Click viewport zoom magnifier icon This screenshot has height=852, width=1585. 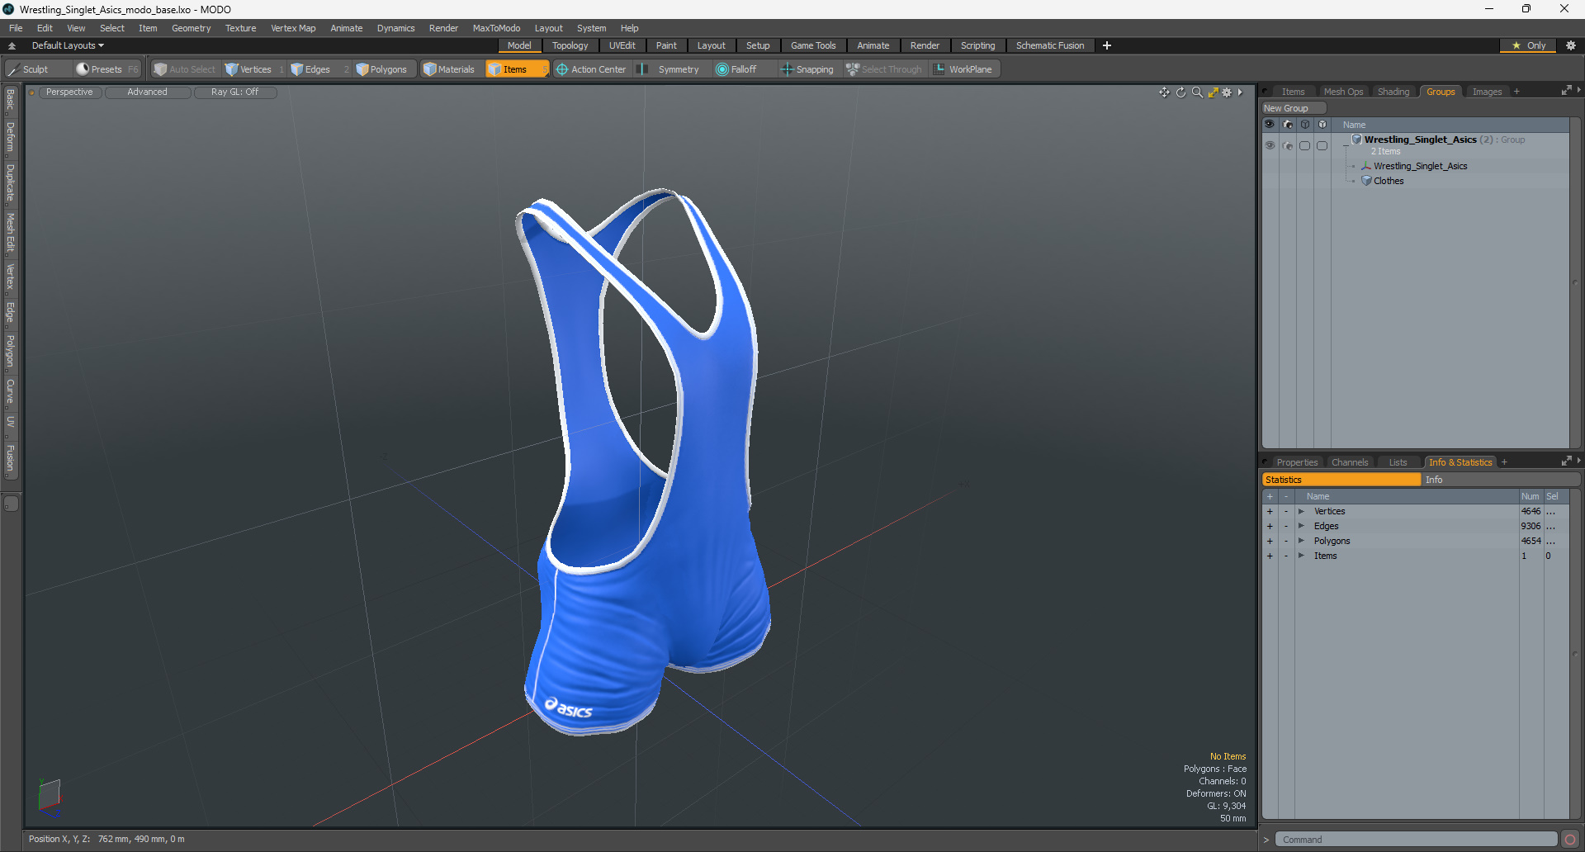tap(1197, 92)
